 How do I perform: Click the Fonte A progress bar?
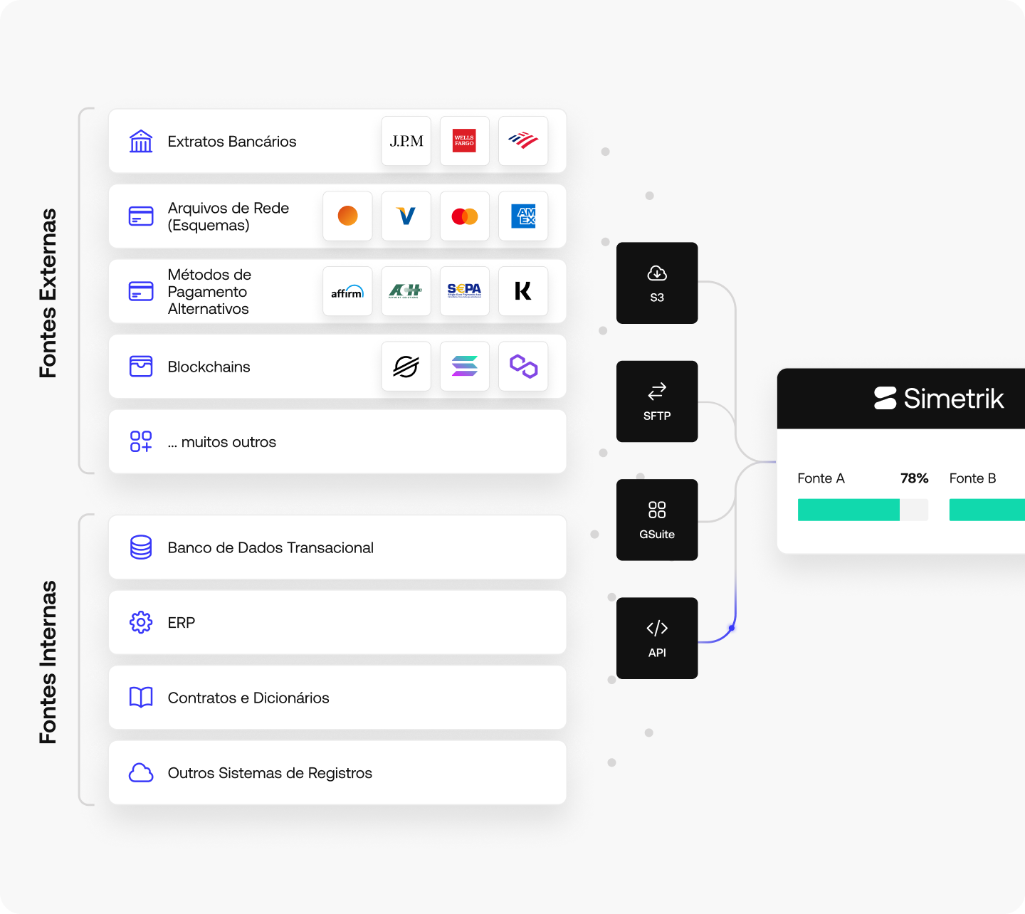[x=863, y=510]
